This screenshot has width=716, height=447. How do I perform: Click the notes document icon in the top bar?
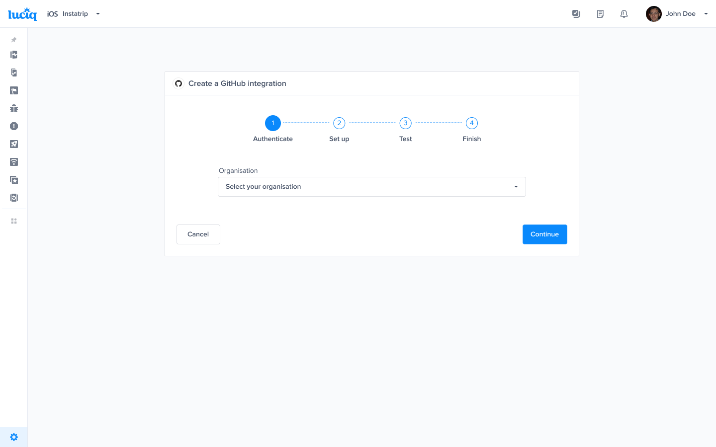coord(600,13)
